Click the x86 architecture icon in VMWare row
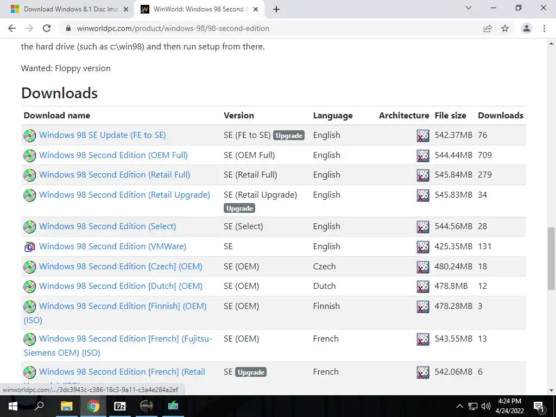This screenshot has height=417, width=556. 422,247
